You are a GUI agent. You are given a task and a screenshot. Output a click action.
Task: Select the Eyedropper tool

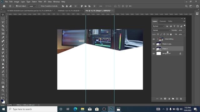(x=3, y=37)
